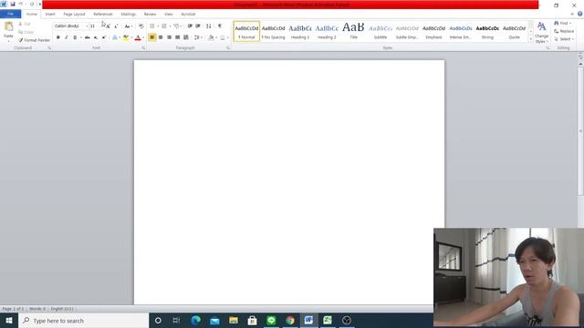Apply the Text Effects icon
This screenshot has width=584, height=328.
(116, 37)
